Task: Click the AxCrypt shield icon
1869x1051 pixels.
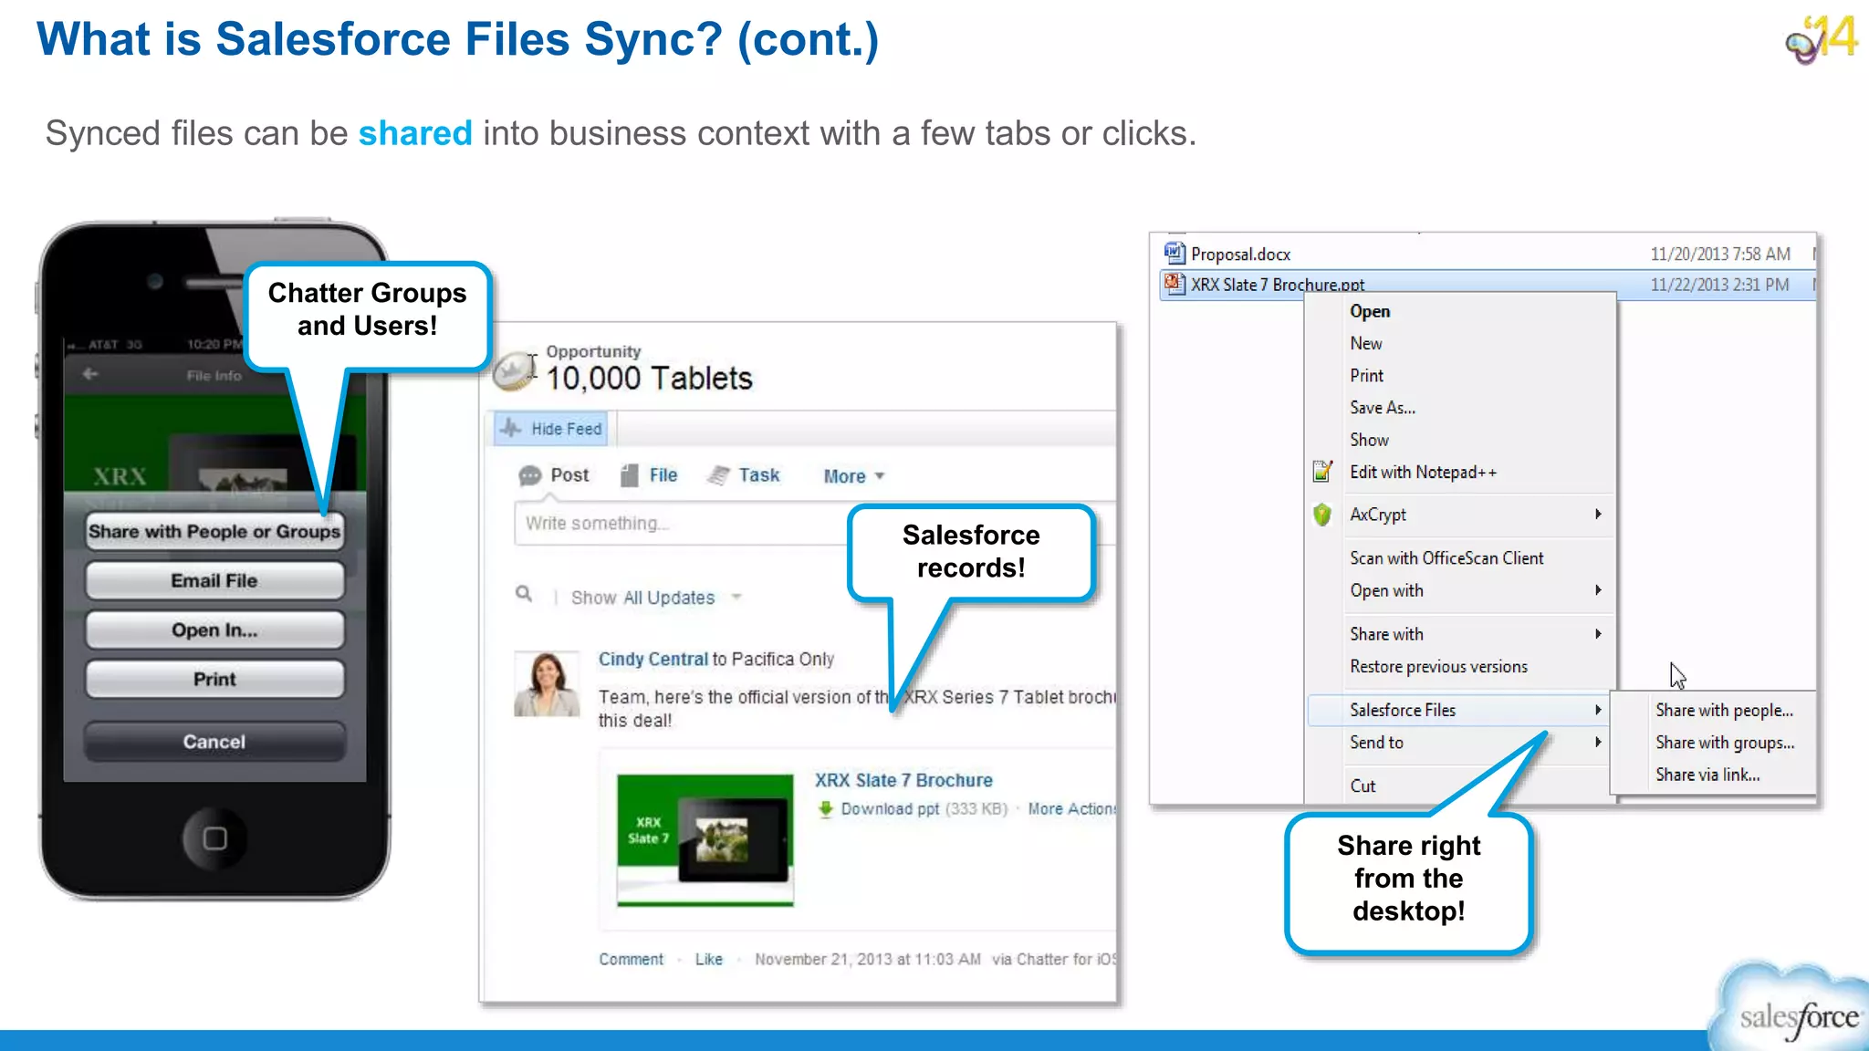Action: pyautogui.click(x=1322, y=514)
